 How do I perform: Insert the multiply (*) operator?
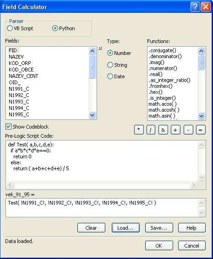point(139,130)
